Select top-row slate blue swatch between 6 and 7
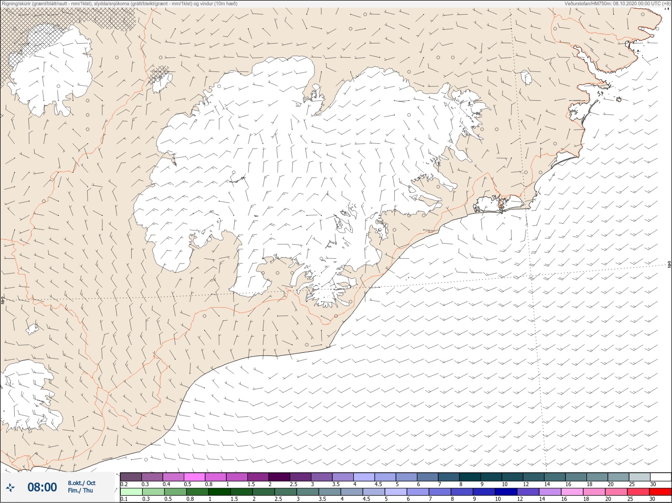The image size is (672, 503). [427, 477]
